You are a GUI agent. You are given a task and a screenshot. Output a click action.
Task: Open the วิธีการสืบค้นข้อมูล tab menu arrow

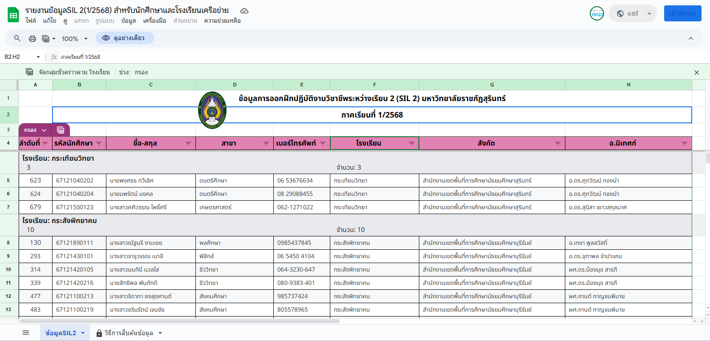160,333
